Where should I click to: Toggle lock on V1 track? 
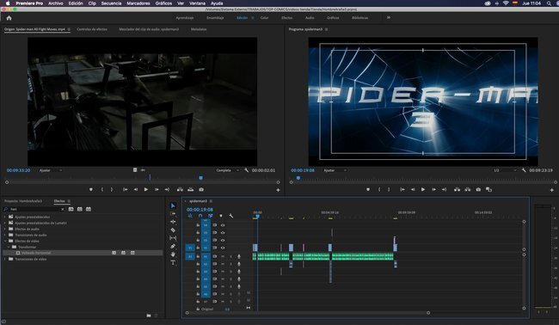coord(198,248)
